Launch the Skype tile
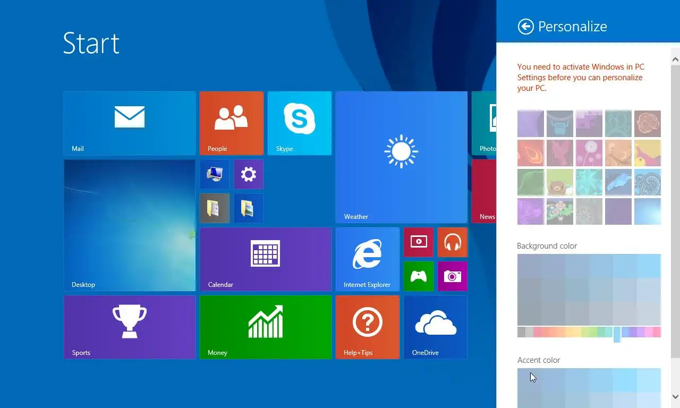The height and width of the screenshot is (408, 680). click(x=300, y=123)
